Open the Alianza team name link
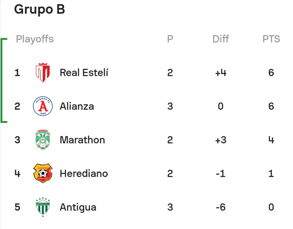The height and width of the screenshot is (229, 293). (x=77, y=106)
